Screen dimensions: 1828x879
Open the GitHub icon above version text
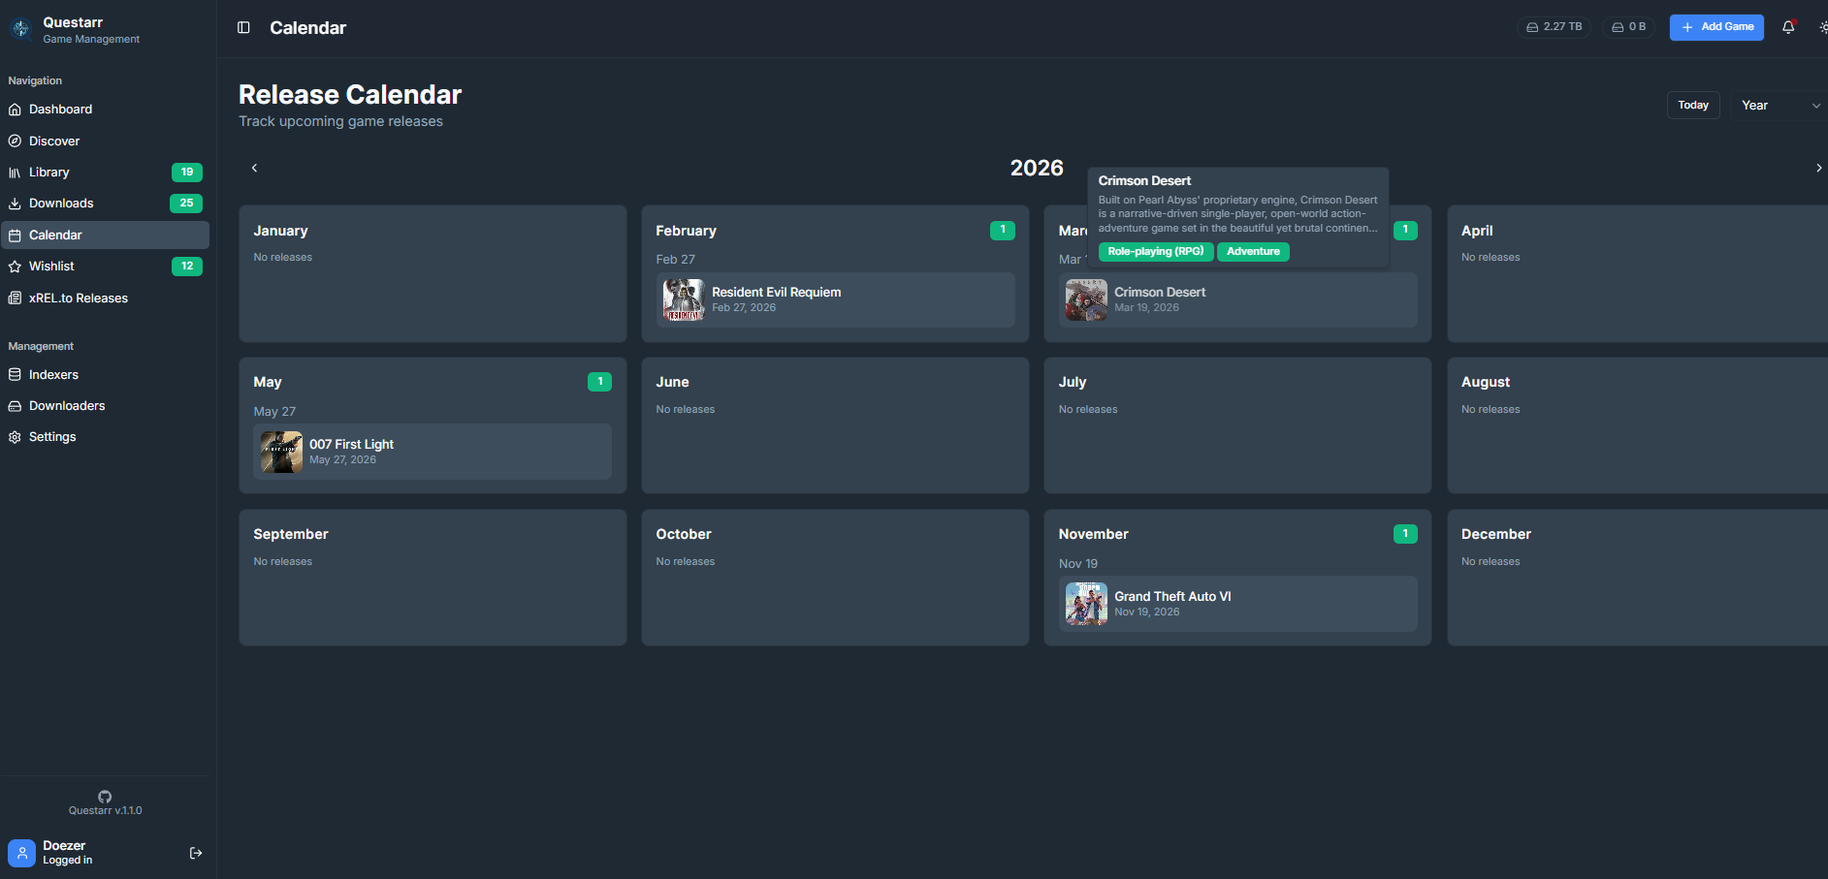coord(105,797)
